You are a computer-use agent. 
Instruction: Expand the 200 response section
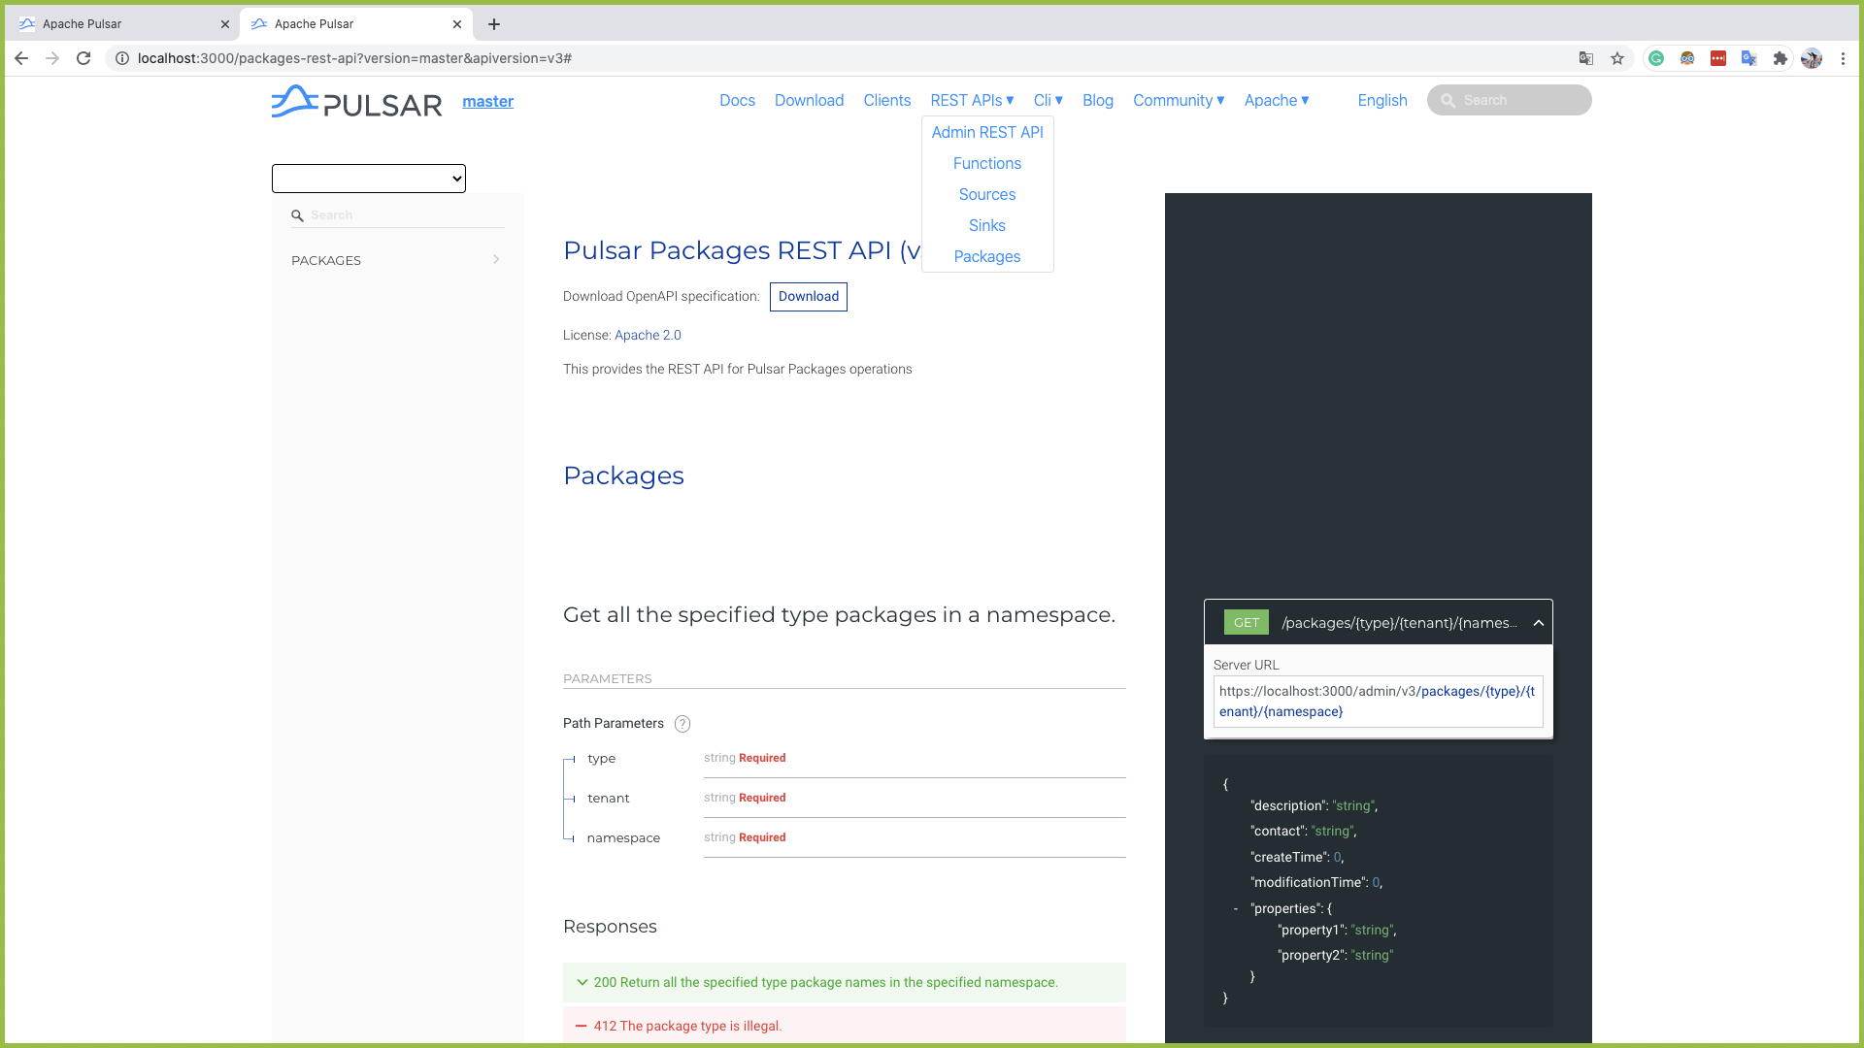click(582, 982)
